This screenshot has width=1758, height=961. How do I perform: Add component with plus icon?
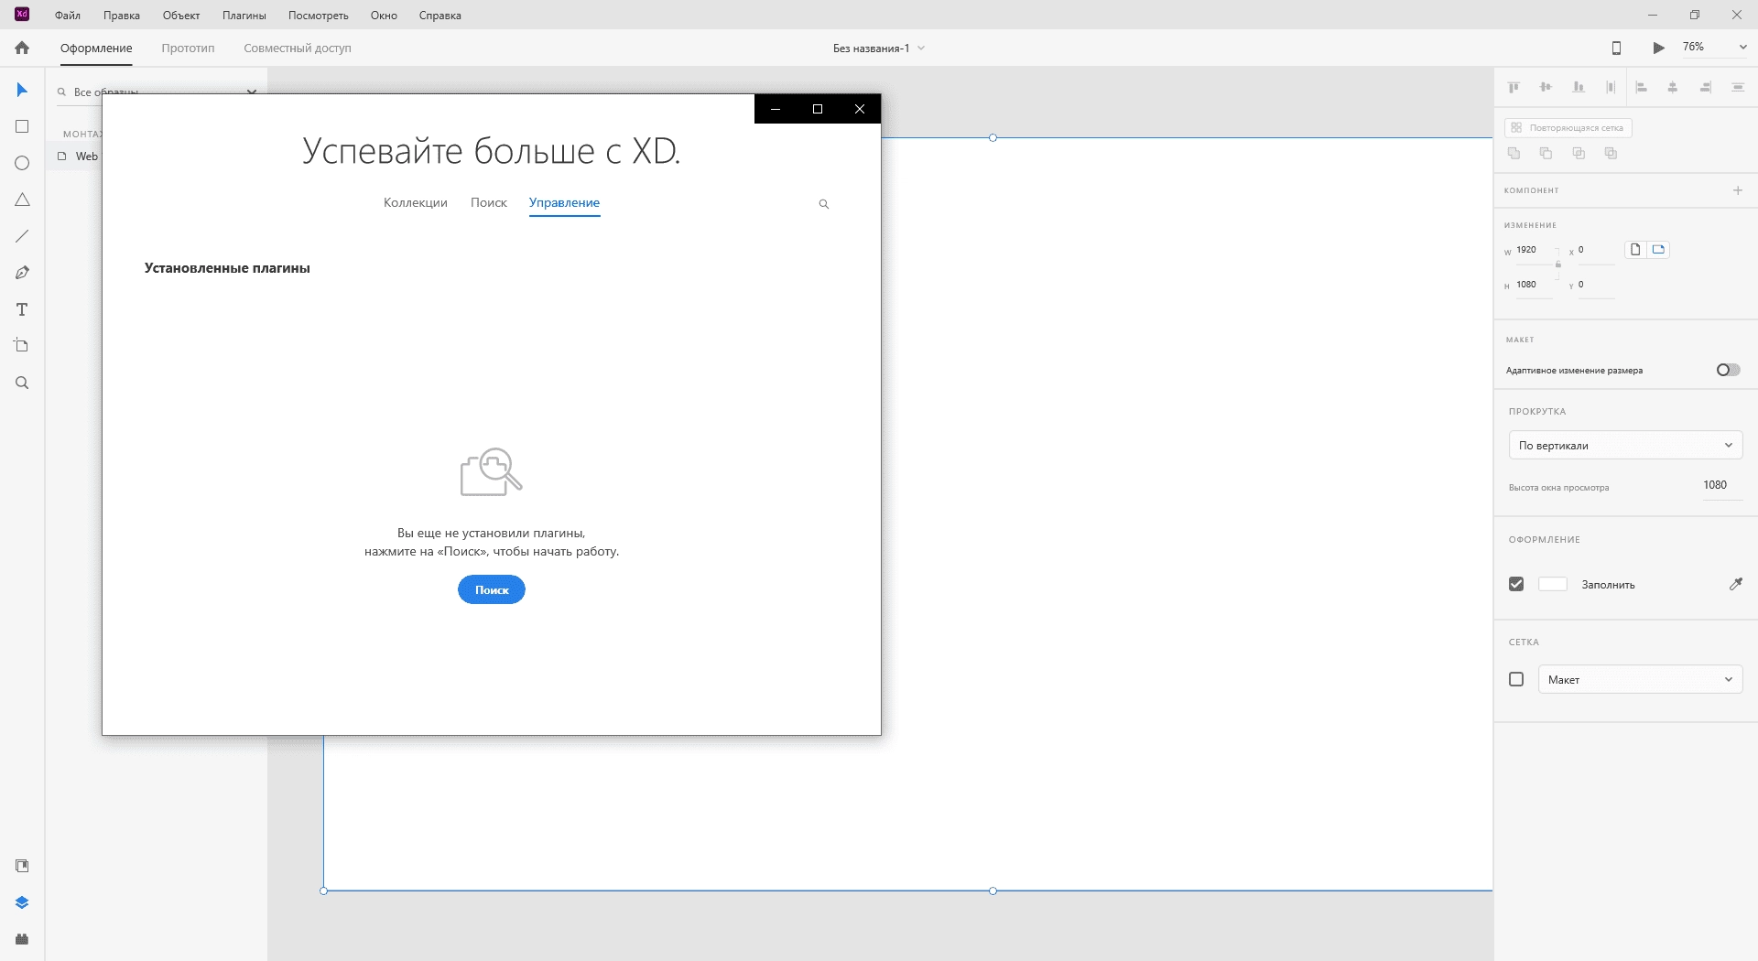(1737, 190)
